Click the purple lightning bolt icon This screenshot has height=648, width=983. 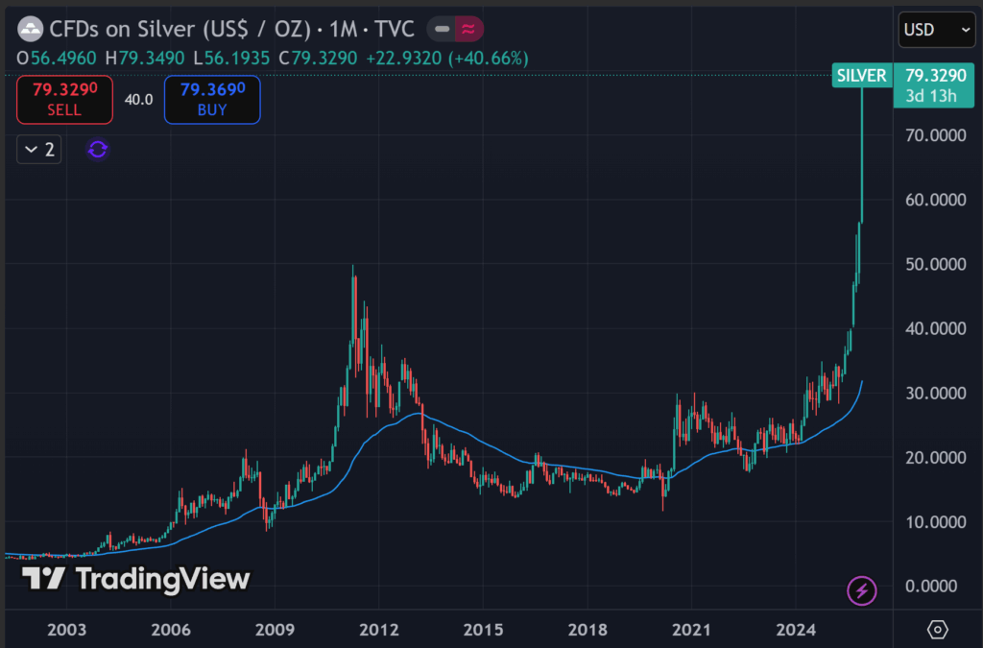pyautogui.click(x=861, y=591)
